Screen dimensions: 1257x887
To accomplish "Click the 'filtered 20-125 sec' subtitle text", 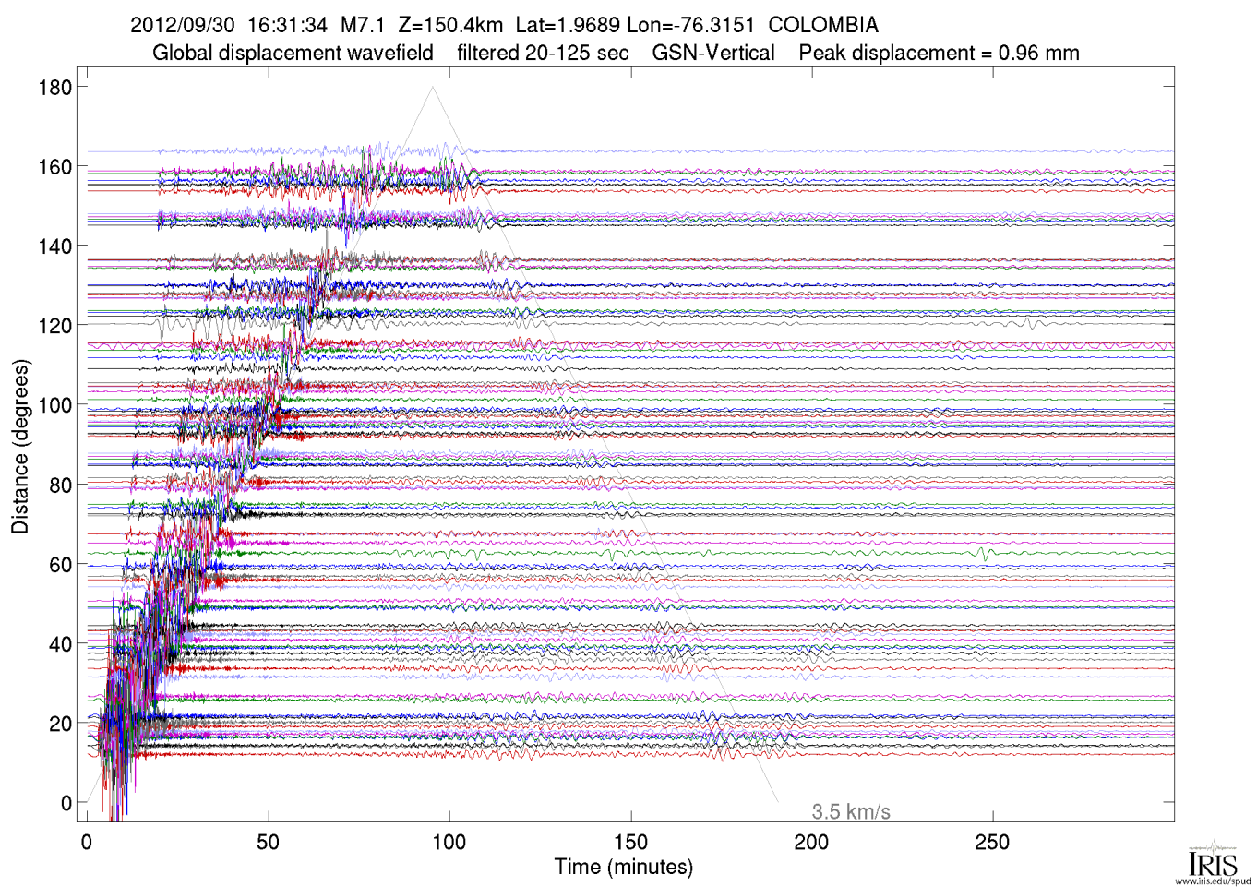I will 543,53.
